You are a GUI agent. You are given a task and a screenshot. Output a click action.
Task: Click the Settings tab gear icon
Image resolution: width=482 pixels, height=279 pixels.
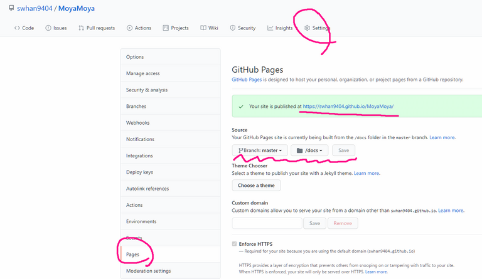tap(307, 28)
